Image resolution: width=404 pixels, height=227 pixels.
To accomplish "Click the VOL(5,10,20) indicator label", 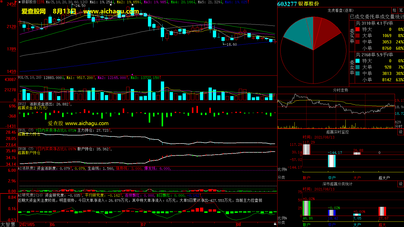I will click(x=30, y=78).
